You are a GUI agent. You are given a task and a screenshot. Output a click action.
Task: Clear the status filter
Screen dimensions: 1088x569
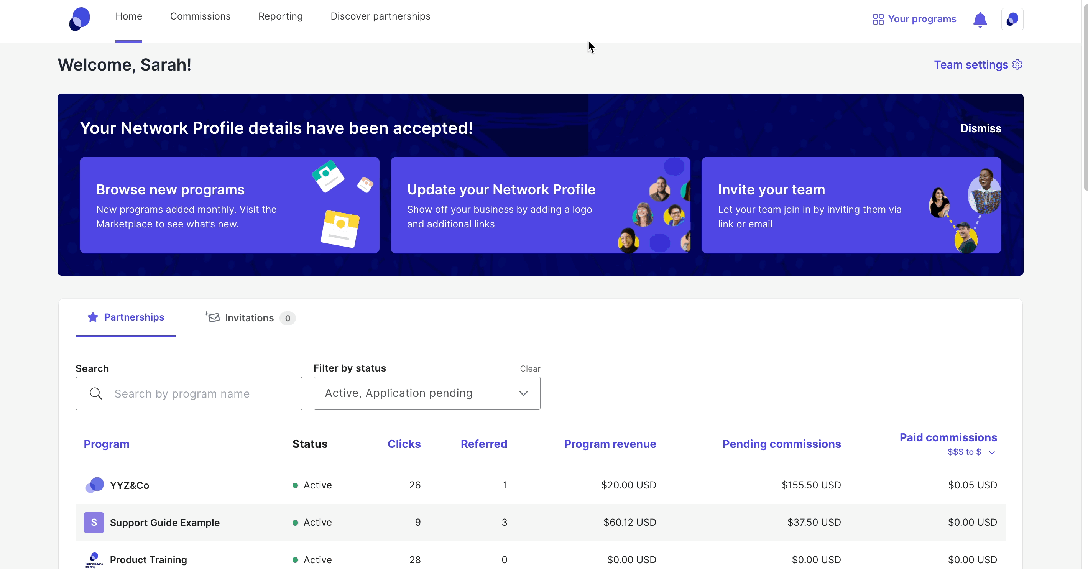pyautogui.click(x=530, y=369)
